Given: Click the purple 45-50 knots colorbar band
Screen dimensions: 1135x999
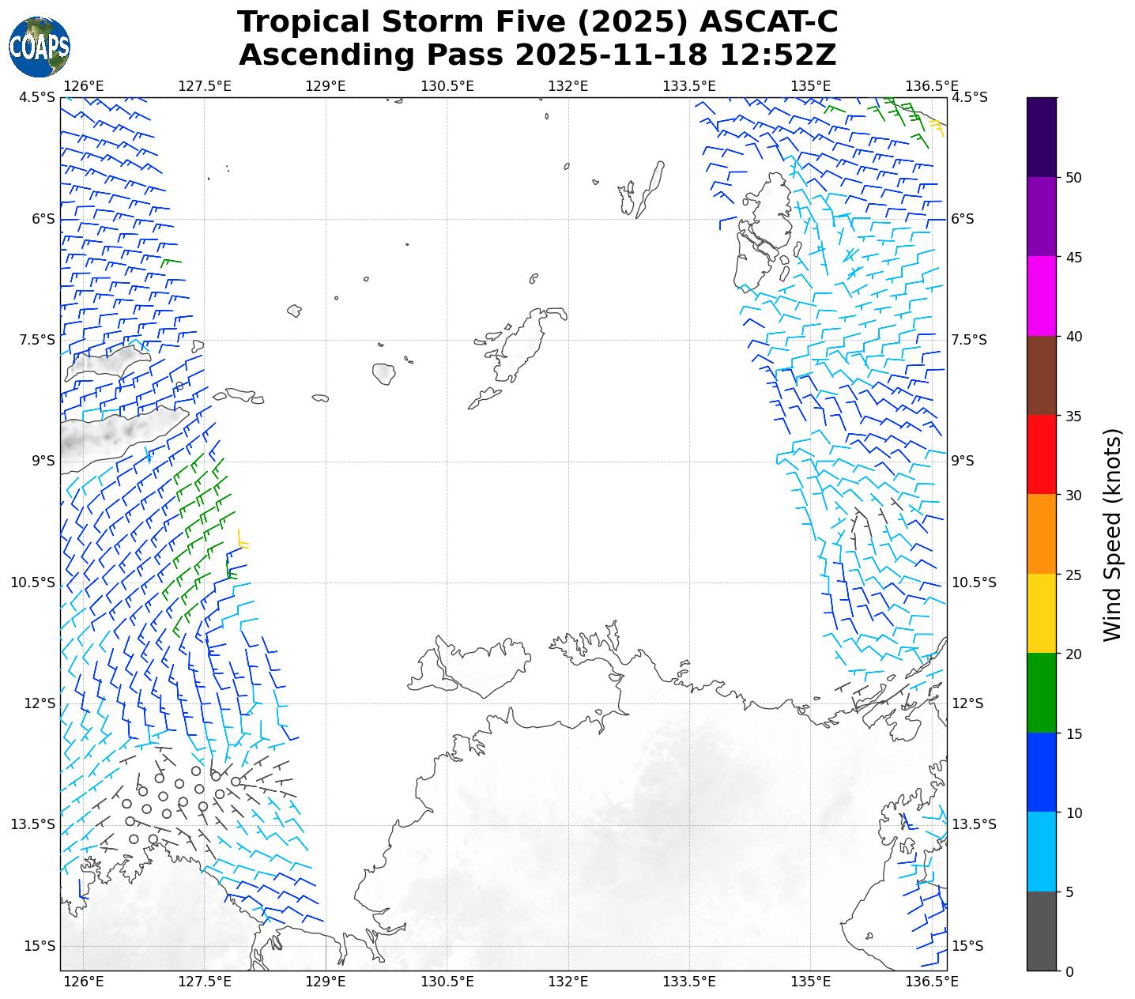Looking at the screenshot, I should (x=1041, y=217).
